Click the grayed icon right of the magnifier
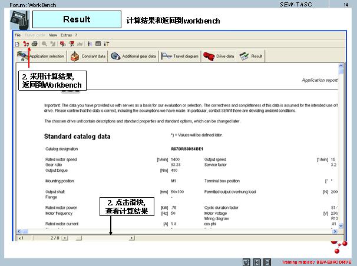The height and width of the screenshot is (266, 357). pos(53,44)
